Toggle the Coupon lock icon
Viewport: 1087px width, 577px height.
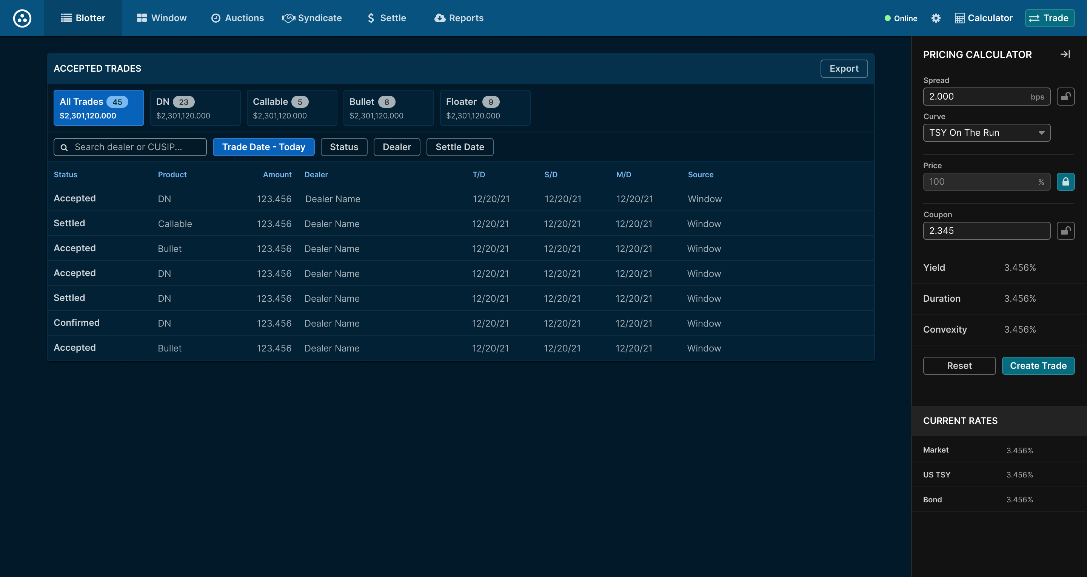tap(1065, 231)
